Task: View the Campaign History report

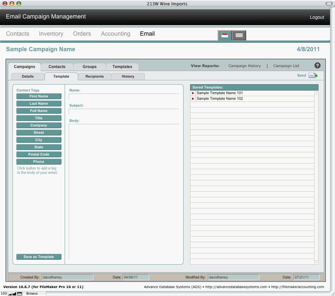Action: point(245,66)
